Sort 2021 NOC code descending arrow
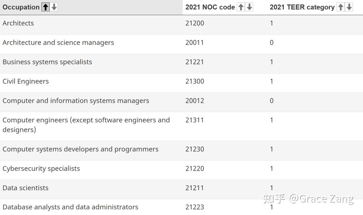The height and width of the screenshot is (215, 363). click(249, 7)
